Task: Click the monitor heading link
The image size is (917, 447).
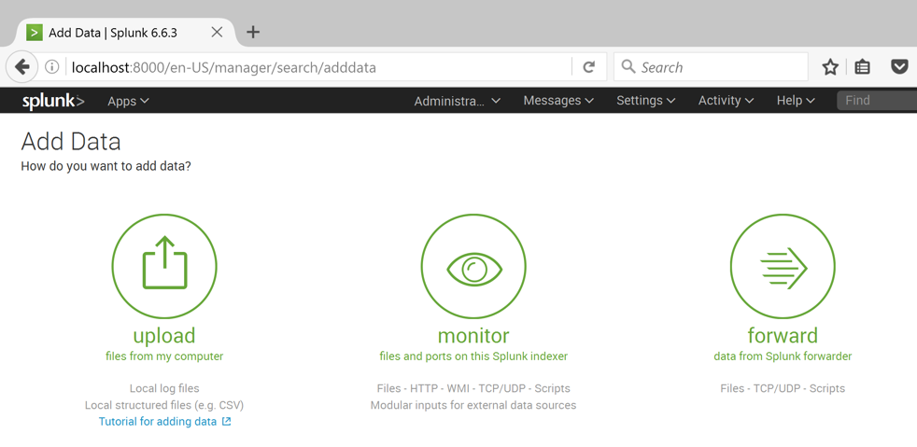Action: (x=473, y=335)
